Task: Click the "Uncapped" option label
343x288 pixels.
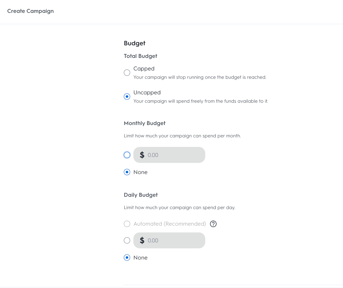Action: (x=147, y=93)
